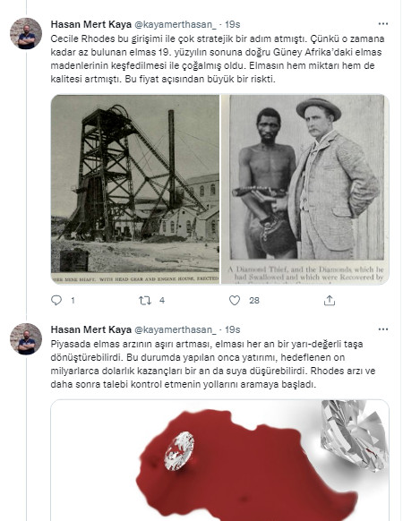
Task: Open the red Africa diamond image
Action: 219,460
